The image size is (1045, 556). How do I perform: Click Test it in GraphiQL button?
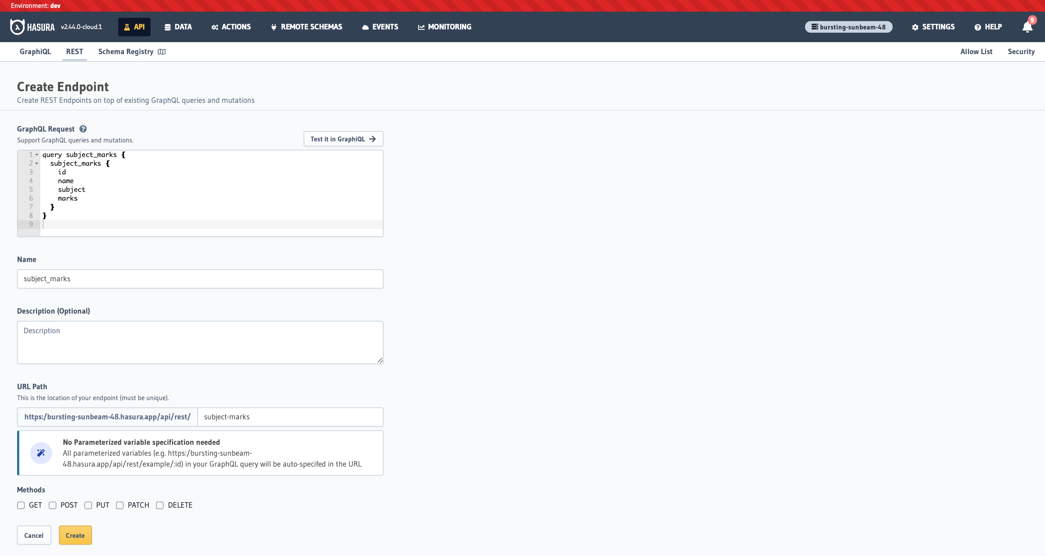click(x=343, y=139)
